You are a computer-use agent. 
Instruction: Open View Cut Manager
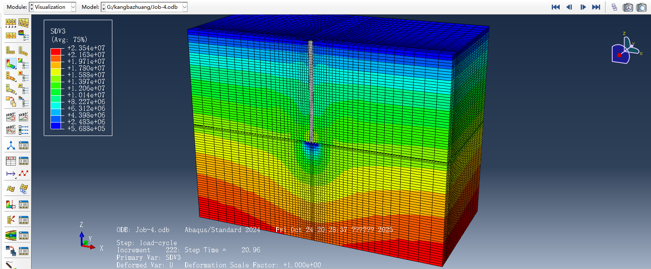click(x=24, y=204)
